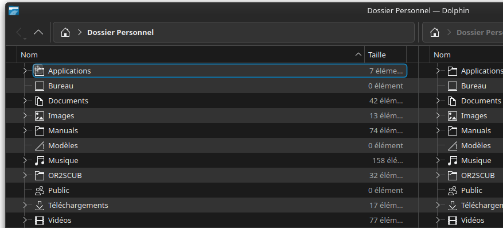Go up one folder with the up arrow
The height and width of the screenshot is (228, 503).
pos(38,32)
